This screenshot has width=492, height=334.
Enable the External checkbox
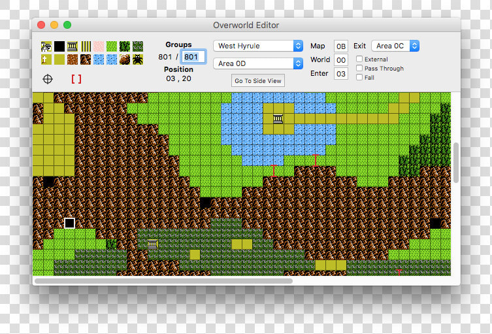click(x=359, y=59)
